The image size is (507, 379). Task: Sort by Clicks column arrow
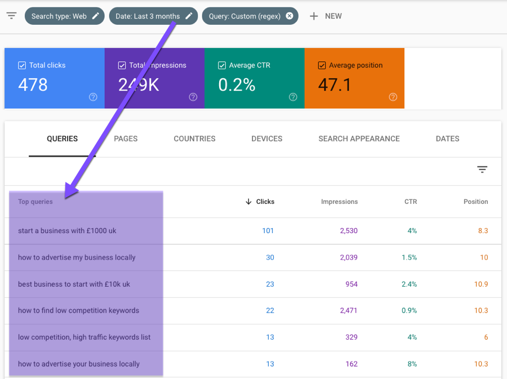[x=248, y=202]
